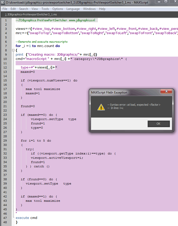Viewport: 178px width, 226px height.
Task: Click line number 1 in the margin
Action: click(6, 20)
